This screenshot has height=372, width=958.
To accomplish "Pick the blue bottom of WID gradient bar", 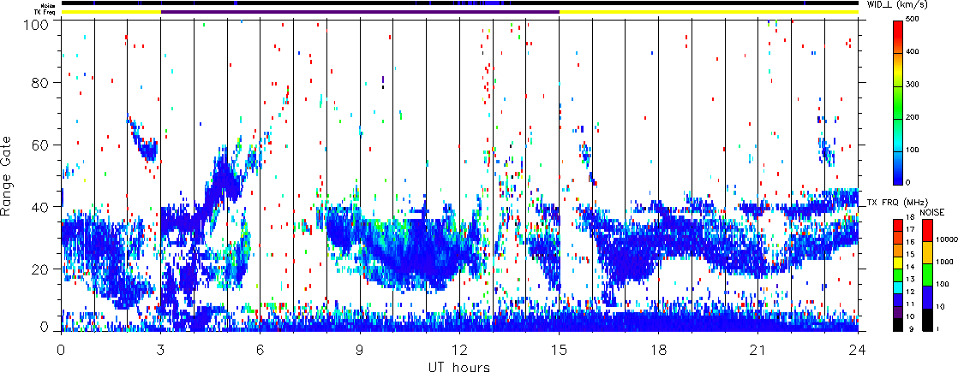I will click(x=897, y=177).
